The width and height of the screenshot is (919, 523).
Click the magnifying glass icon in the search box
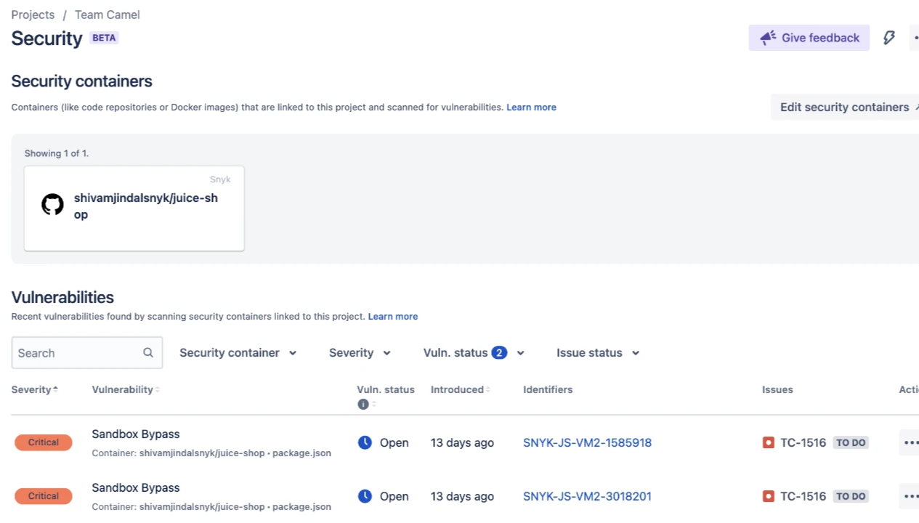pos(147,352)
